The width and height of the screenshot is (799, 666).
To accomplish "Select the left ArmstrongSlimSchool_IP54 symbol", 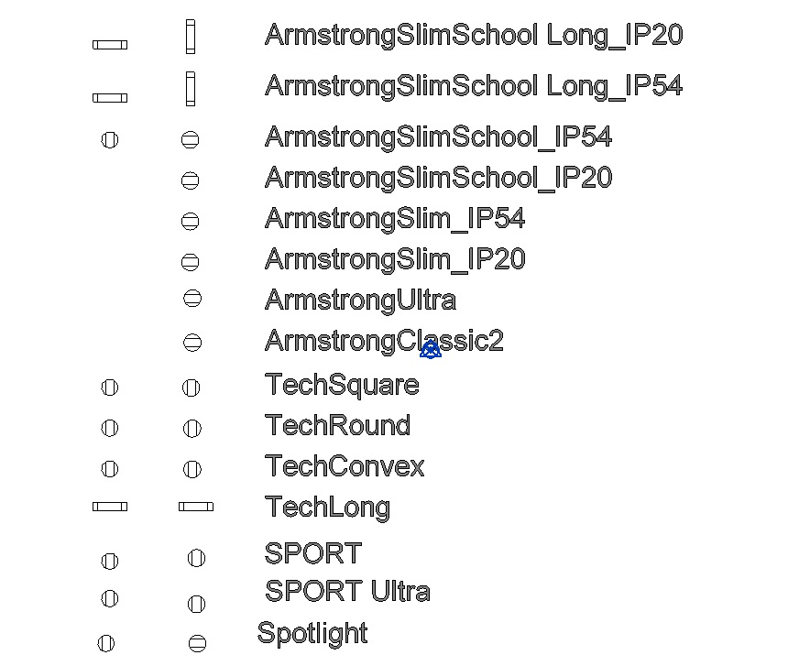I will coord(110,139).
